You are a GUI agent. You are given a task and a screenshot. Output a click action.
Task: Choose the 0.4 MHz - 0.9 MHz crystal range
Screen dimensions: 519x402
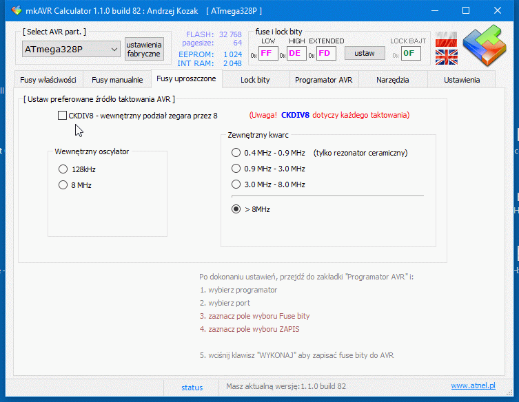[236, 153]
